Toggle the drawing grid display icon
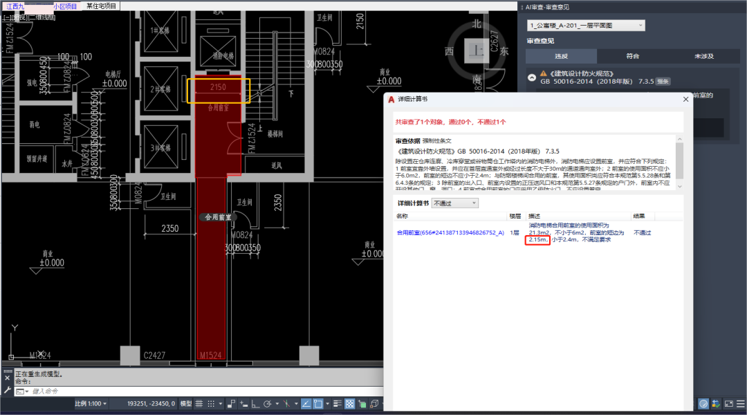 (x=199, y=403)
